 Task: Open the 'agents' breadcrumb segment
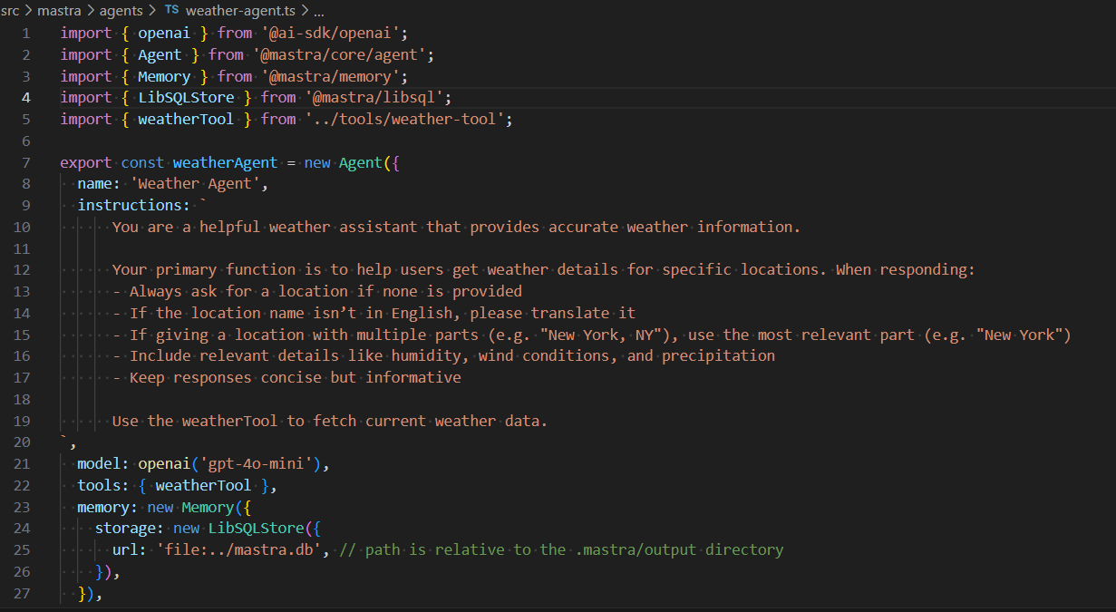pos(120,11)
